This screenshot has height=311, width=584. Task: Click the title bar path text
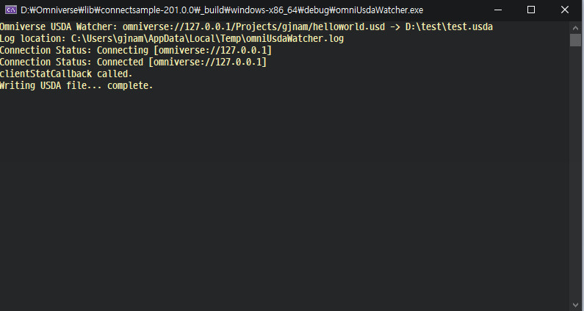point(222,10)
